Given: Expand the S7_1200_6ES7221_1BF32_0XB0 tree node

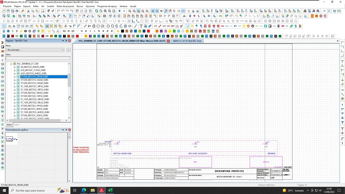Looking at the screenshot, I should (15, 86).
